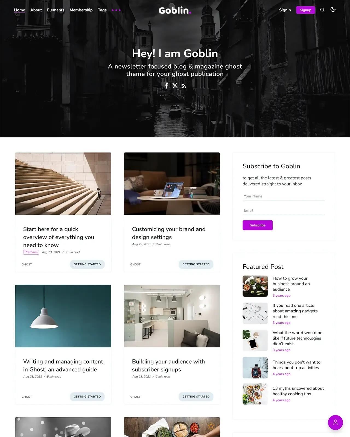Open the search icon in header
Image resolution: width=350 pixels, height=437 pixels.
coord(322,10)
